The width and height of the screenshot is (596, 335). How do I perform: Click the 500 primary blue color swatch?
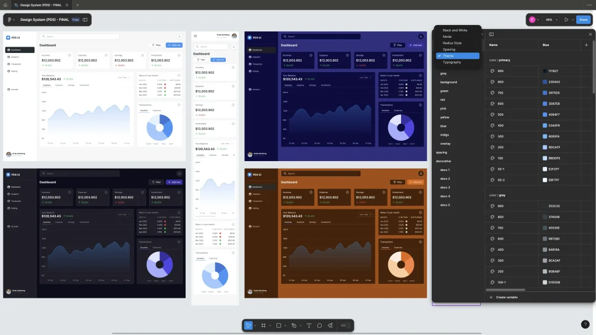click(x=545, y=114)
